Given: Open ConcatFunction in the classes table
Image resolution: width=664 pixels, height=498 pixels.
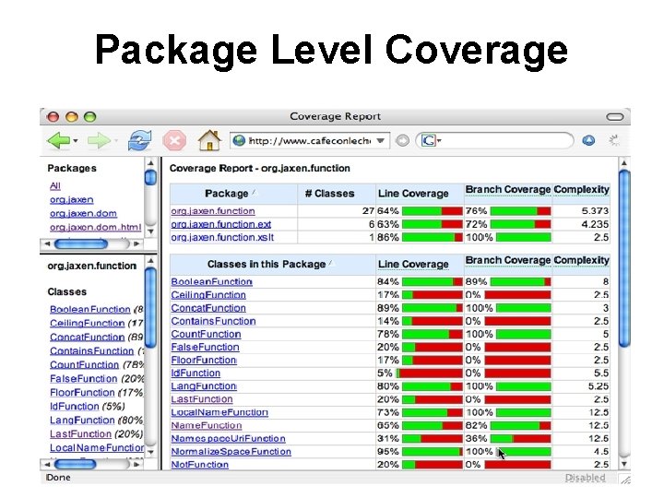Looking at the screenshot, I should [208, 308].
